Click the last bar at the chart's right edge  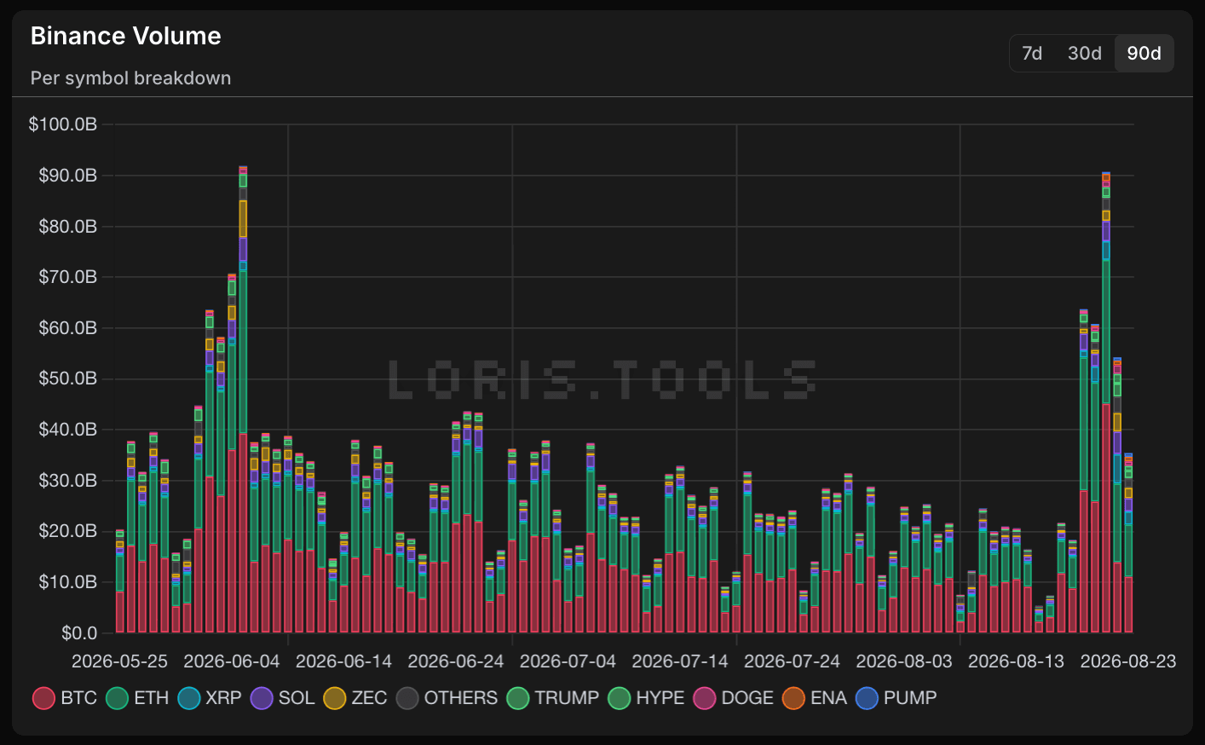1128,543
